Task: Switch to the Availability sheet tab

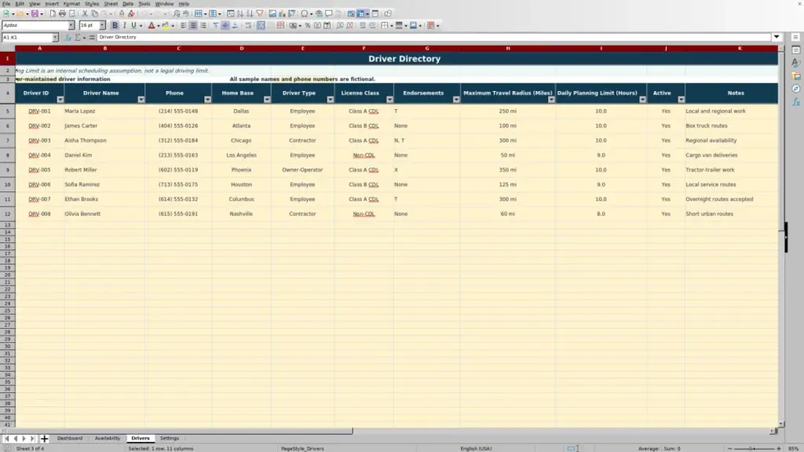Action: point(107,439)
